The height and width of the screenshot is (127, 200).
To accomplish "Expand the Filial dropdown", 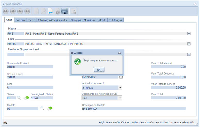I will pyautogui.click(x=189, y=44).
